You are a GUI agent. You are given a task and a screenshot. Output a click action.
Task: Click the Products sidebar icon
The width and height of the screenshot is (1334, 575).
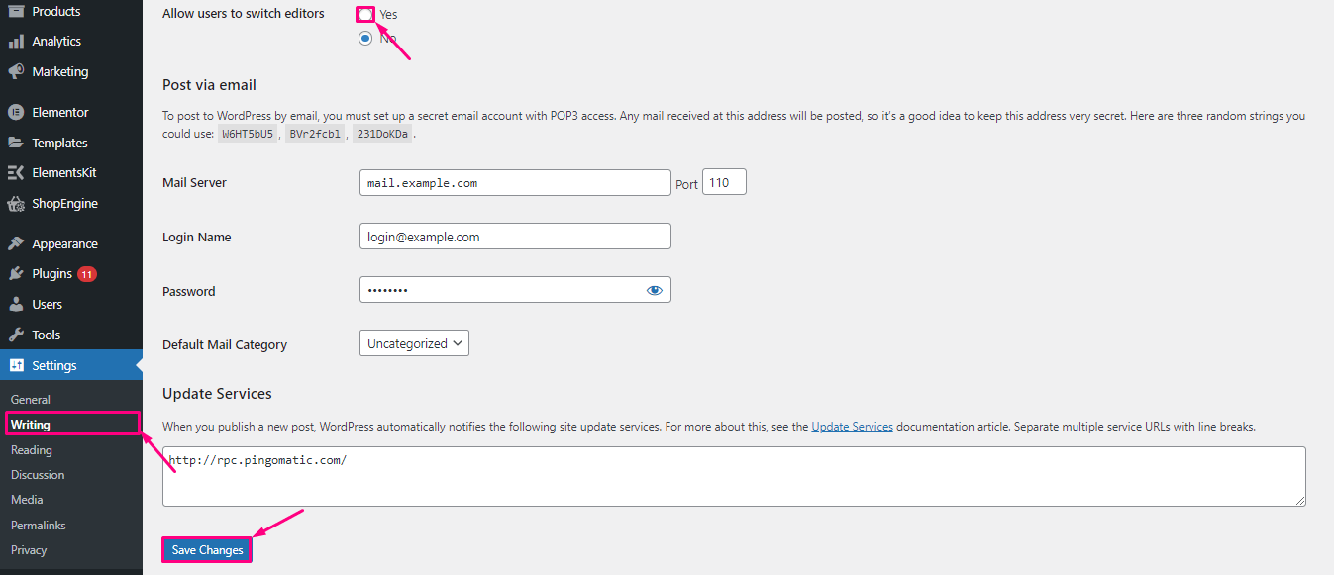[x=16, y=11]
